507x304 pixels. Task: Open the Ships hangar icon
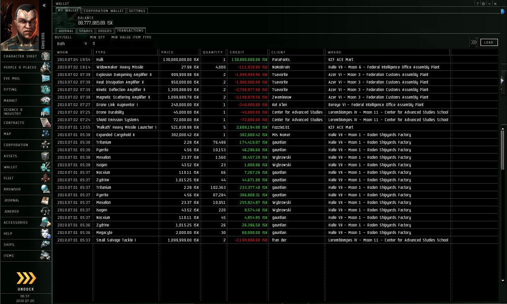(x=46, y=245)
